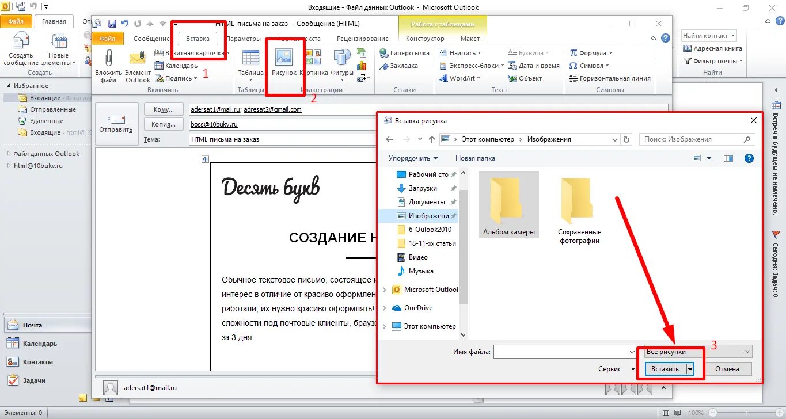Image resolution: width=786 pixels, height=419 pixels.
Task: Switch to the Сообщение ribbon tab
Action: coord(151,39)
